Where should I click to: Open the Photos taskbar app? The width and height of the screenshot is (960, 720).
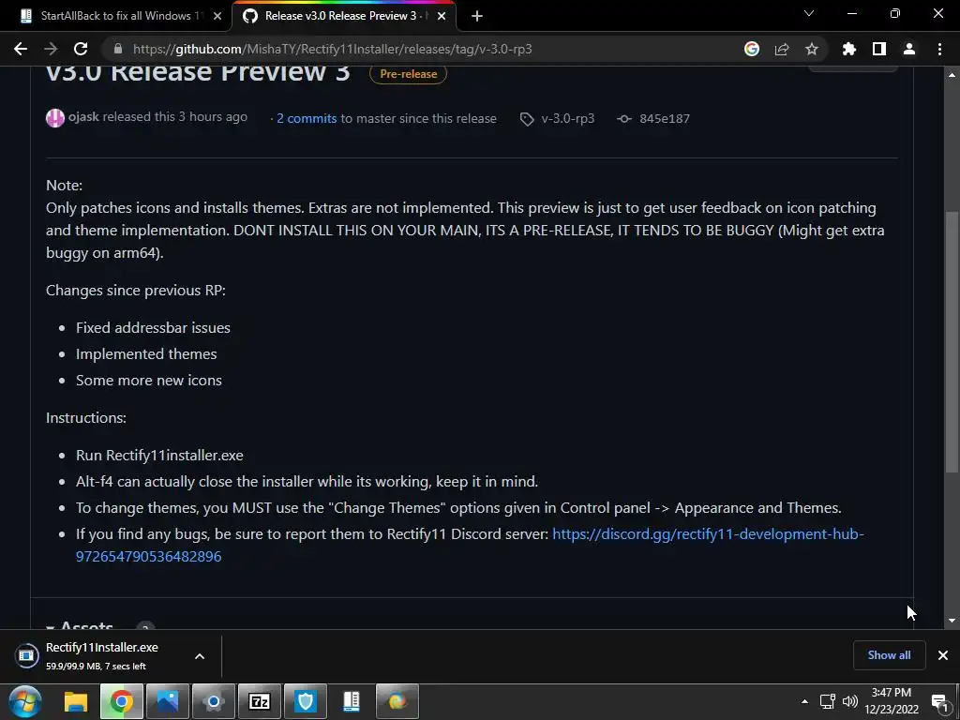click(167, 701)
